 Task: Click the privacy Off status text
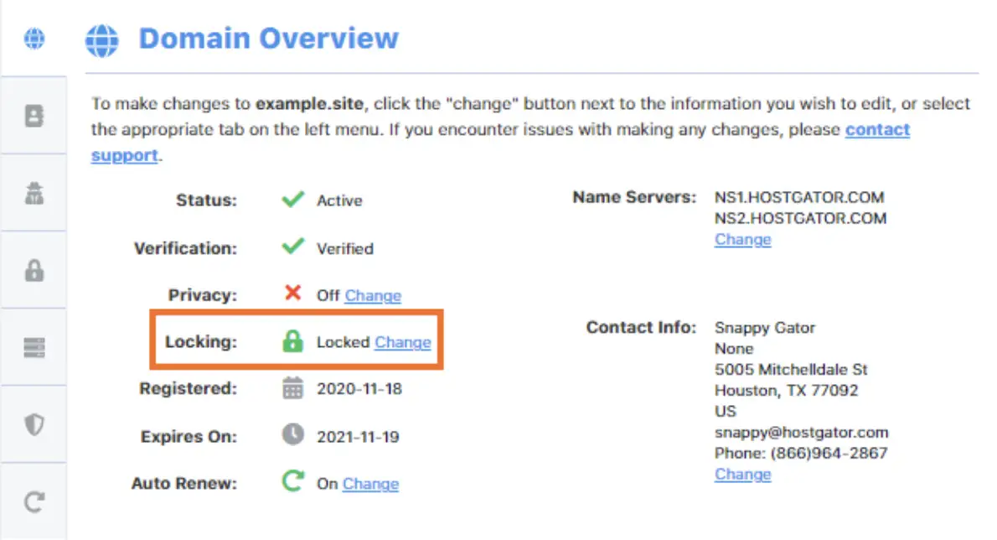coord(328,296)
